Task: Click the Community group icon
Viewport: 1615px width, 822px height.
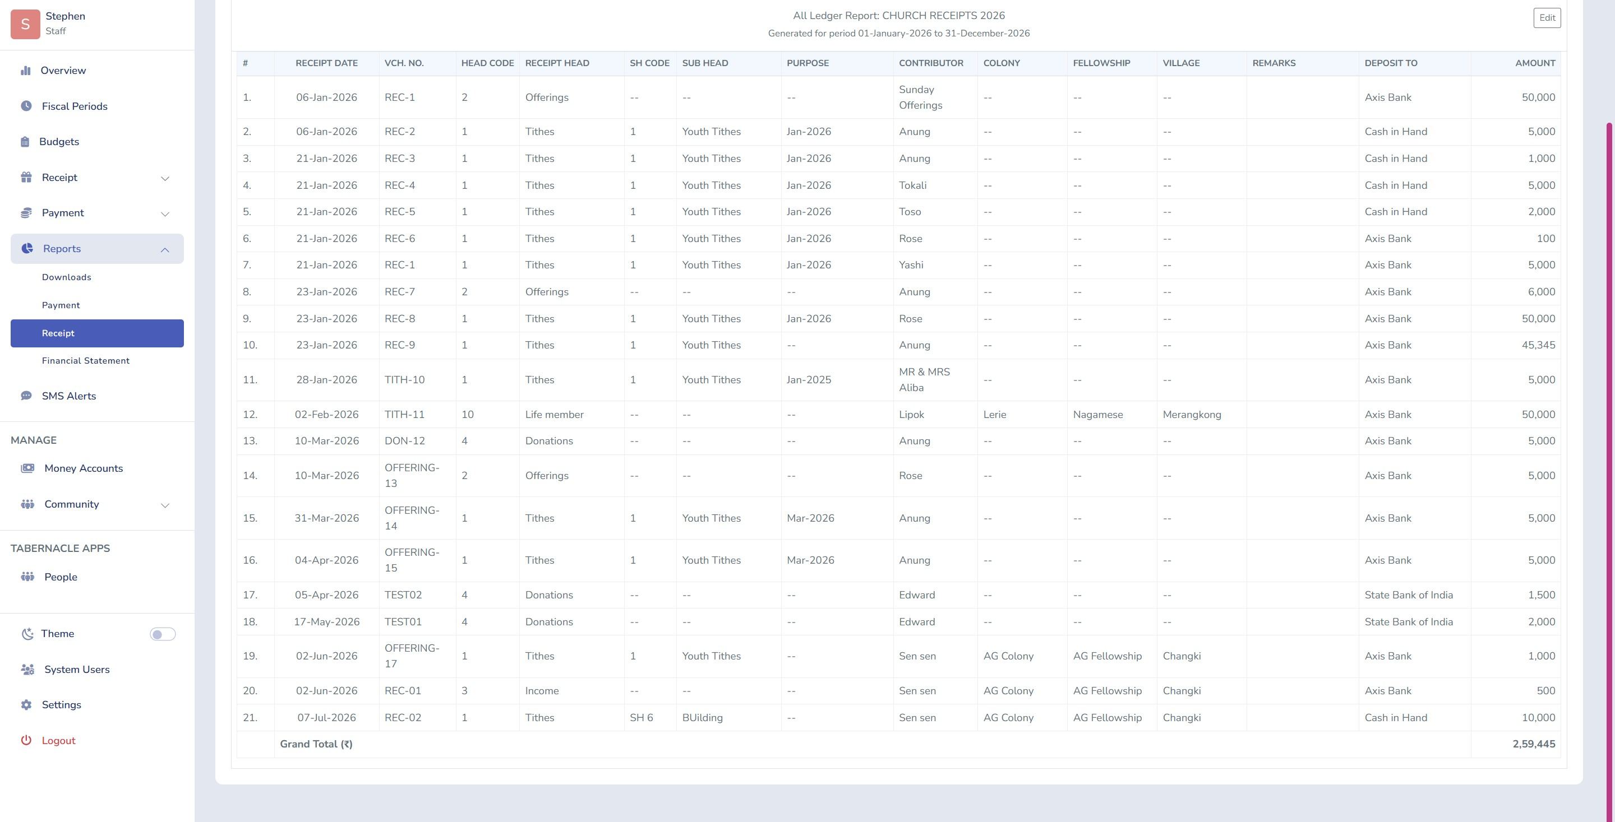Action: [x=27, y=504]
